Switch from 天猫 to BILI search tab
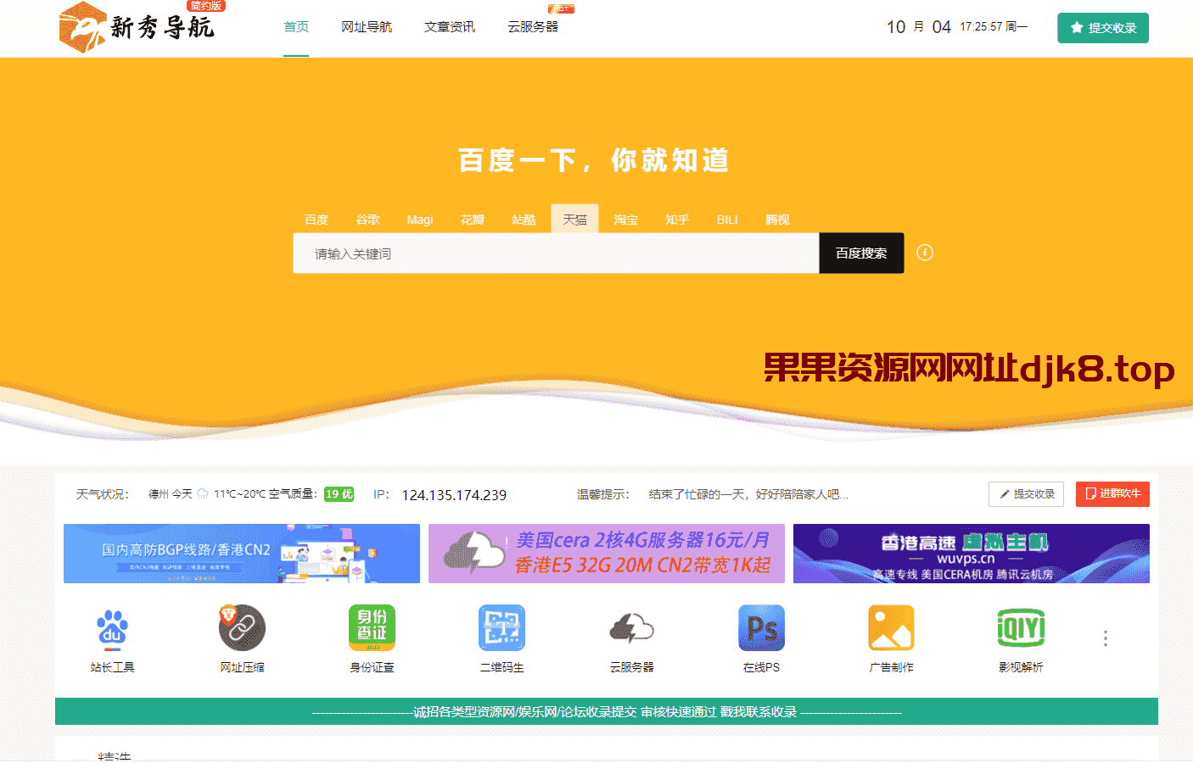This screenshot has height=763, width=1193. pyautogui.click(x=726, y=220)
